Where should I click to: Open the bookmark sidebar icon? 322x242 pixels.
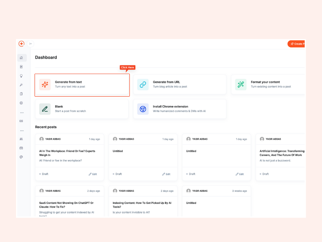(x=21, y=94)
